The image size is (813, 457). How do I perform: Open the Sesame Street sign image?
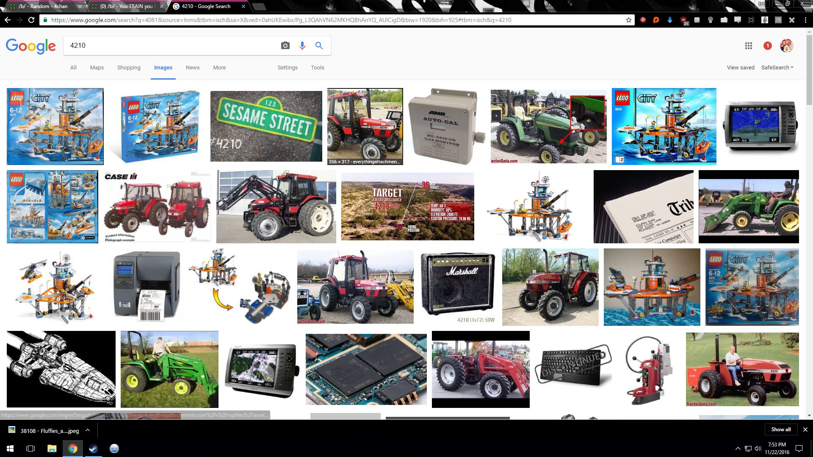click(266, 126)
